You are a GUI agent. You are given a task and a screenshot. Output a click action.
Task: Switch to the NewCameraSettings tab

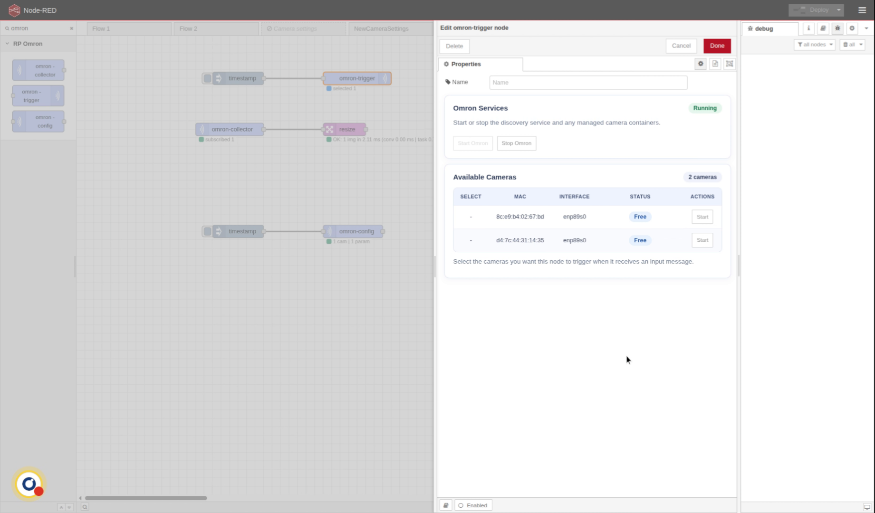[x=381, y=28]
